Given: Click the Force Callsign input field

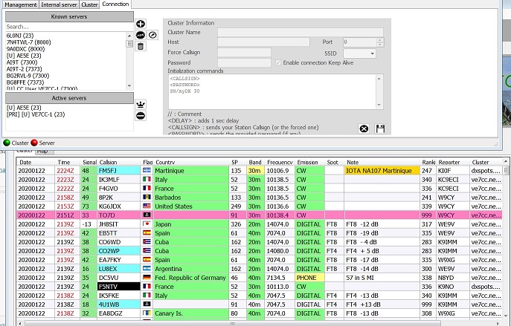Looking at the screenshot, I should pos(244,53).
